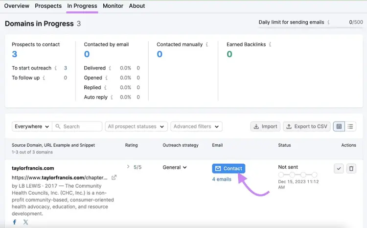Click the Not sent status progress tracker
This screenshot has height=228, width=367.
[298, 175]
